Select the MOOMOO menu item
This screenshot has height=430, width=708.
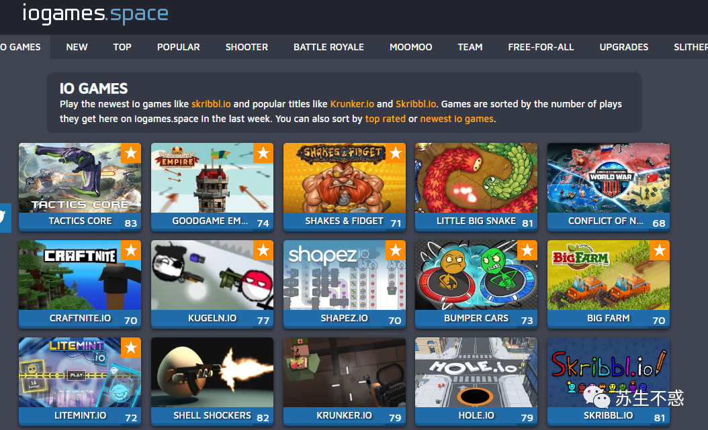(411, 47)
